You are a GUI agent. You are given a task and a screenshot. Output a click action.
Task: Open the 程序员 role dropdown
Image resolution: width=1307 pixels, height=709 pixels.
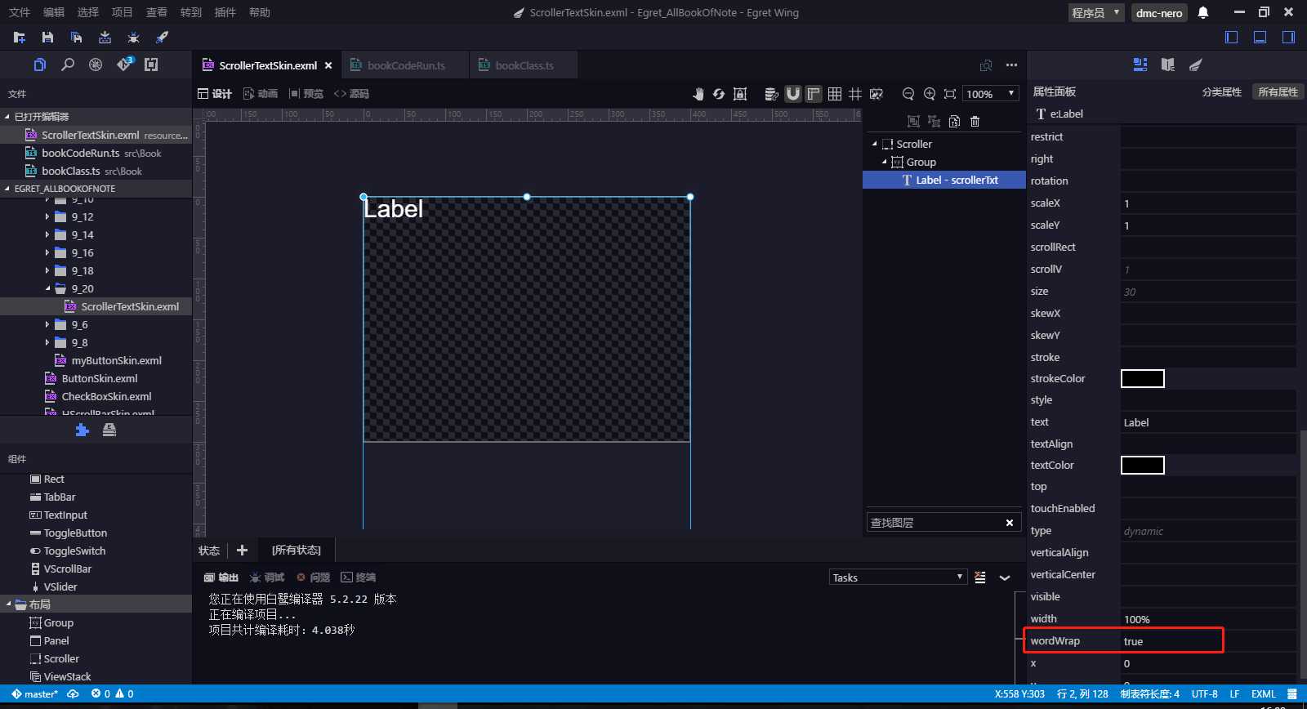1096,13
